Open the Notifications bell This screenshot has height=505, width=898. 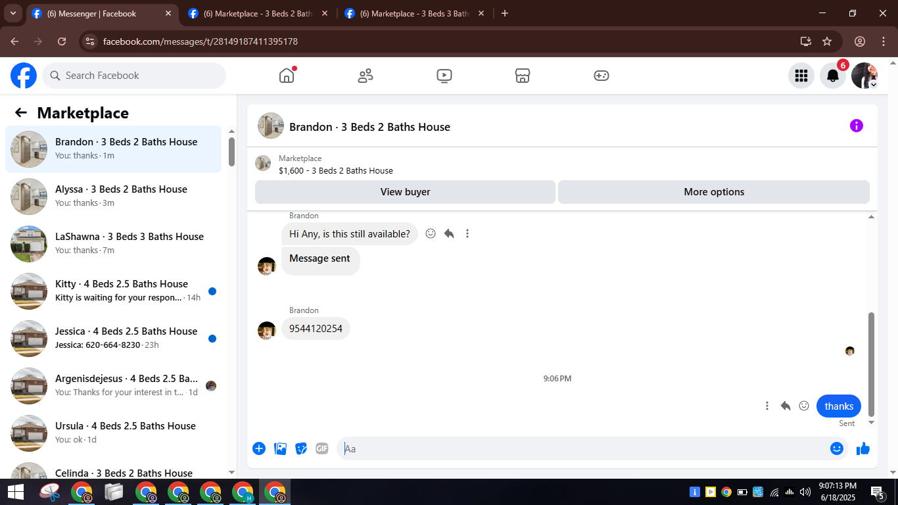point(833,76)
